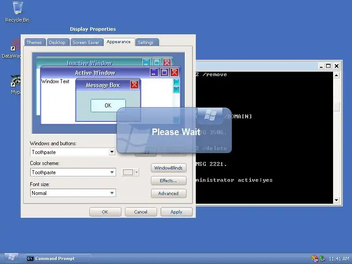Click the Command Prompt scroll down arrow

point(336,200)
